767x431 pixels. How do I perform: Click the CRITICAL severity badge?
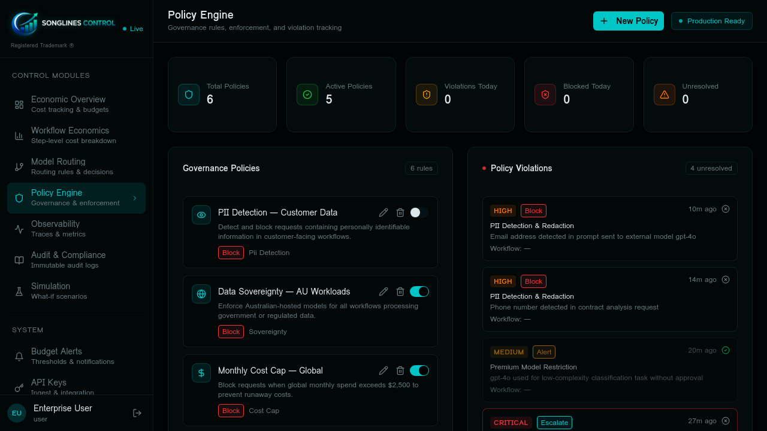(x=511, y=423)
